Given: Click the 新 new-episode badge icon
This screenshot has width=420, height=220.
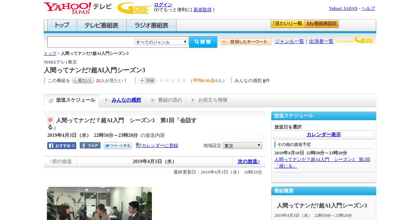Looking at the screenshot, I should click(51, 120).
